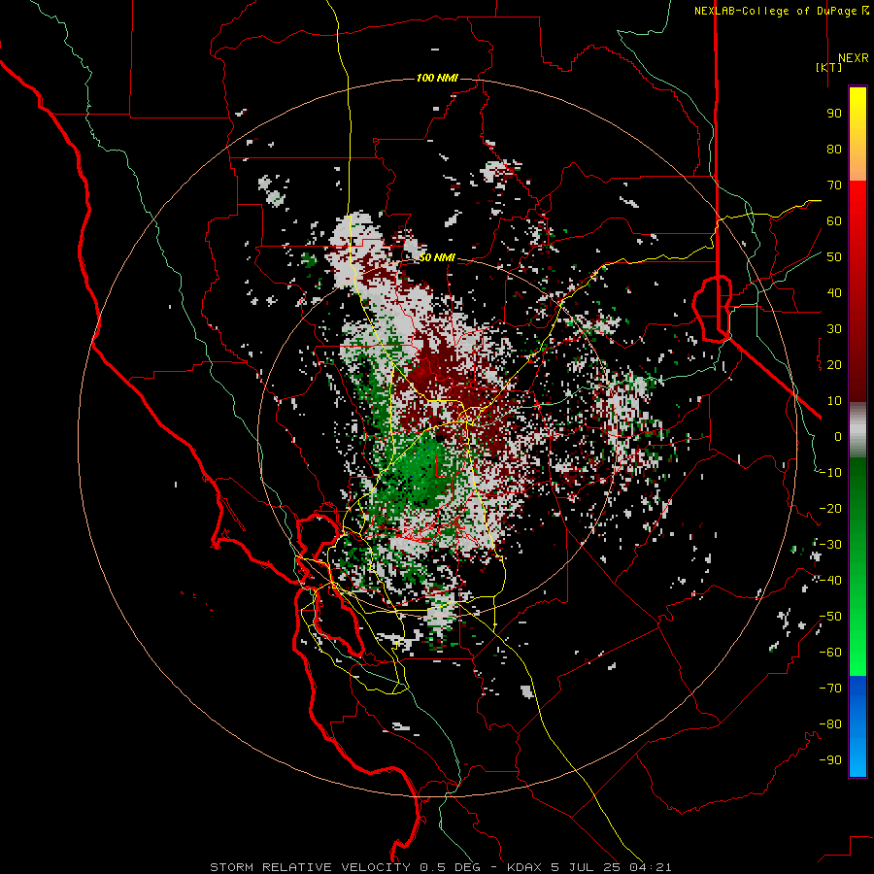Click the gray zero-velocity segment of the color bar

pyautogui.click(x=857, y=429)
